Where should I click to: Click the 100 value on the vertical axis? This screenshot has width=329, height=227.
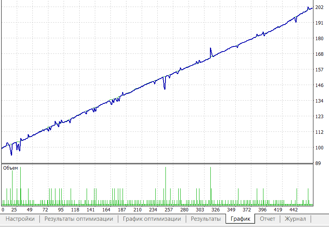click(x=319, y=148)
